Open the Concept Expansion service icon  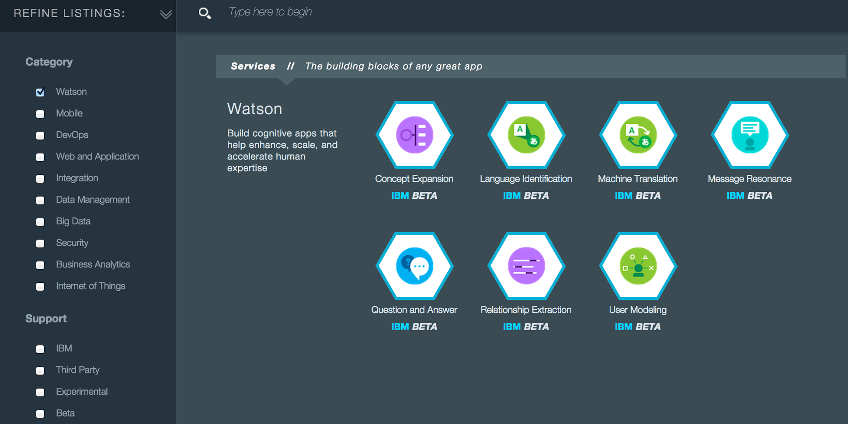[x=414, y=135]
